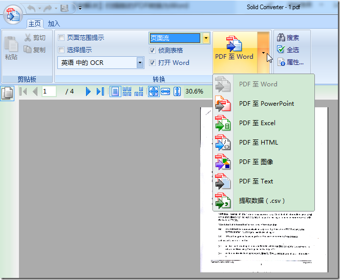Choose PDF 至 图像 from the menu
The height and width of the screenshot is (280, 340).
click(x=264, y=162)
